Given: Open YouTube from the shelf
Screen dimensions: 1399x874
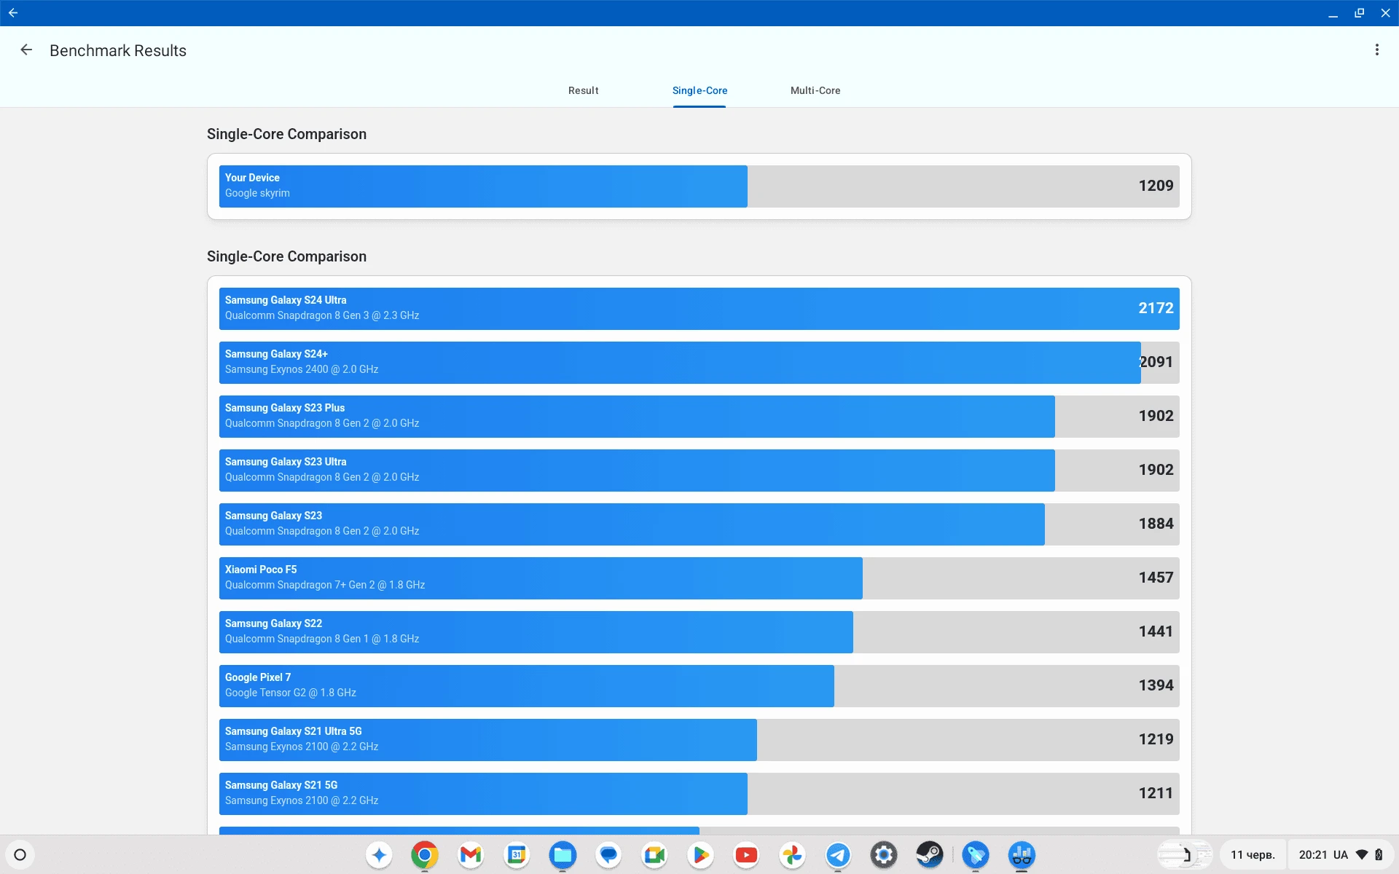Looking at the screenshot, I should click(746, 855).
